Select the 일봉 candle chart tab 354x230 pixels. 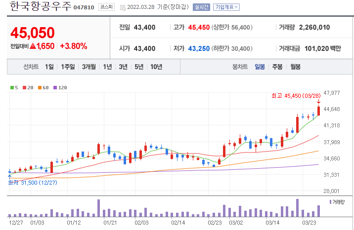[260, 67]
